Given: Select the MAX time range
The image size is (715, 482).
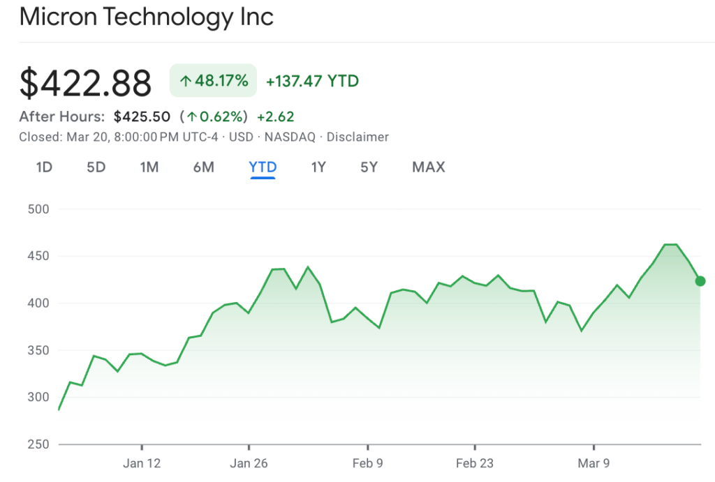Looking at the screenshot, I should coord(428,167).
